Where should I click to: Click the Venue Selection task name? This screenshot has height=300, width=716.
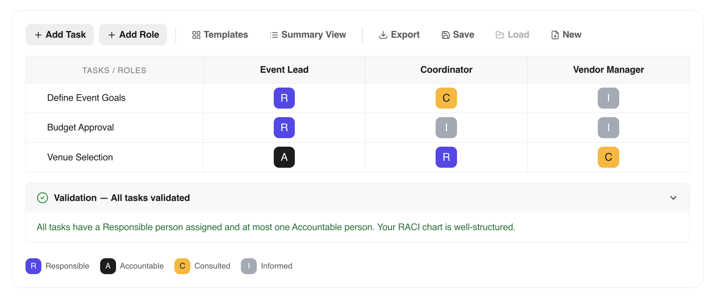pos(80,157)
